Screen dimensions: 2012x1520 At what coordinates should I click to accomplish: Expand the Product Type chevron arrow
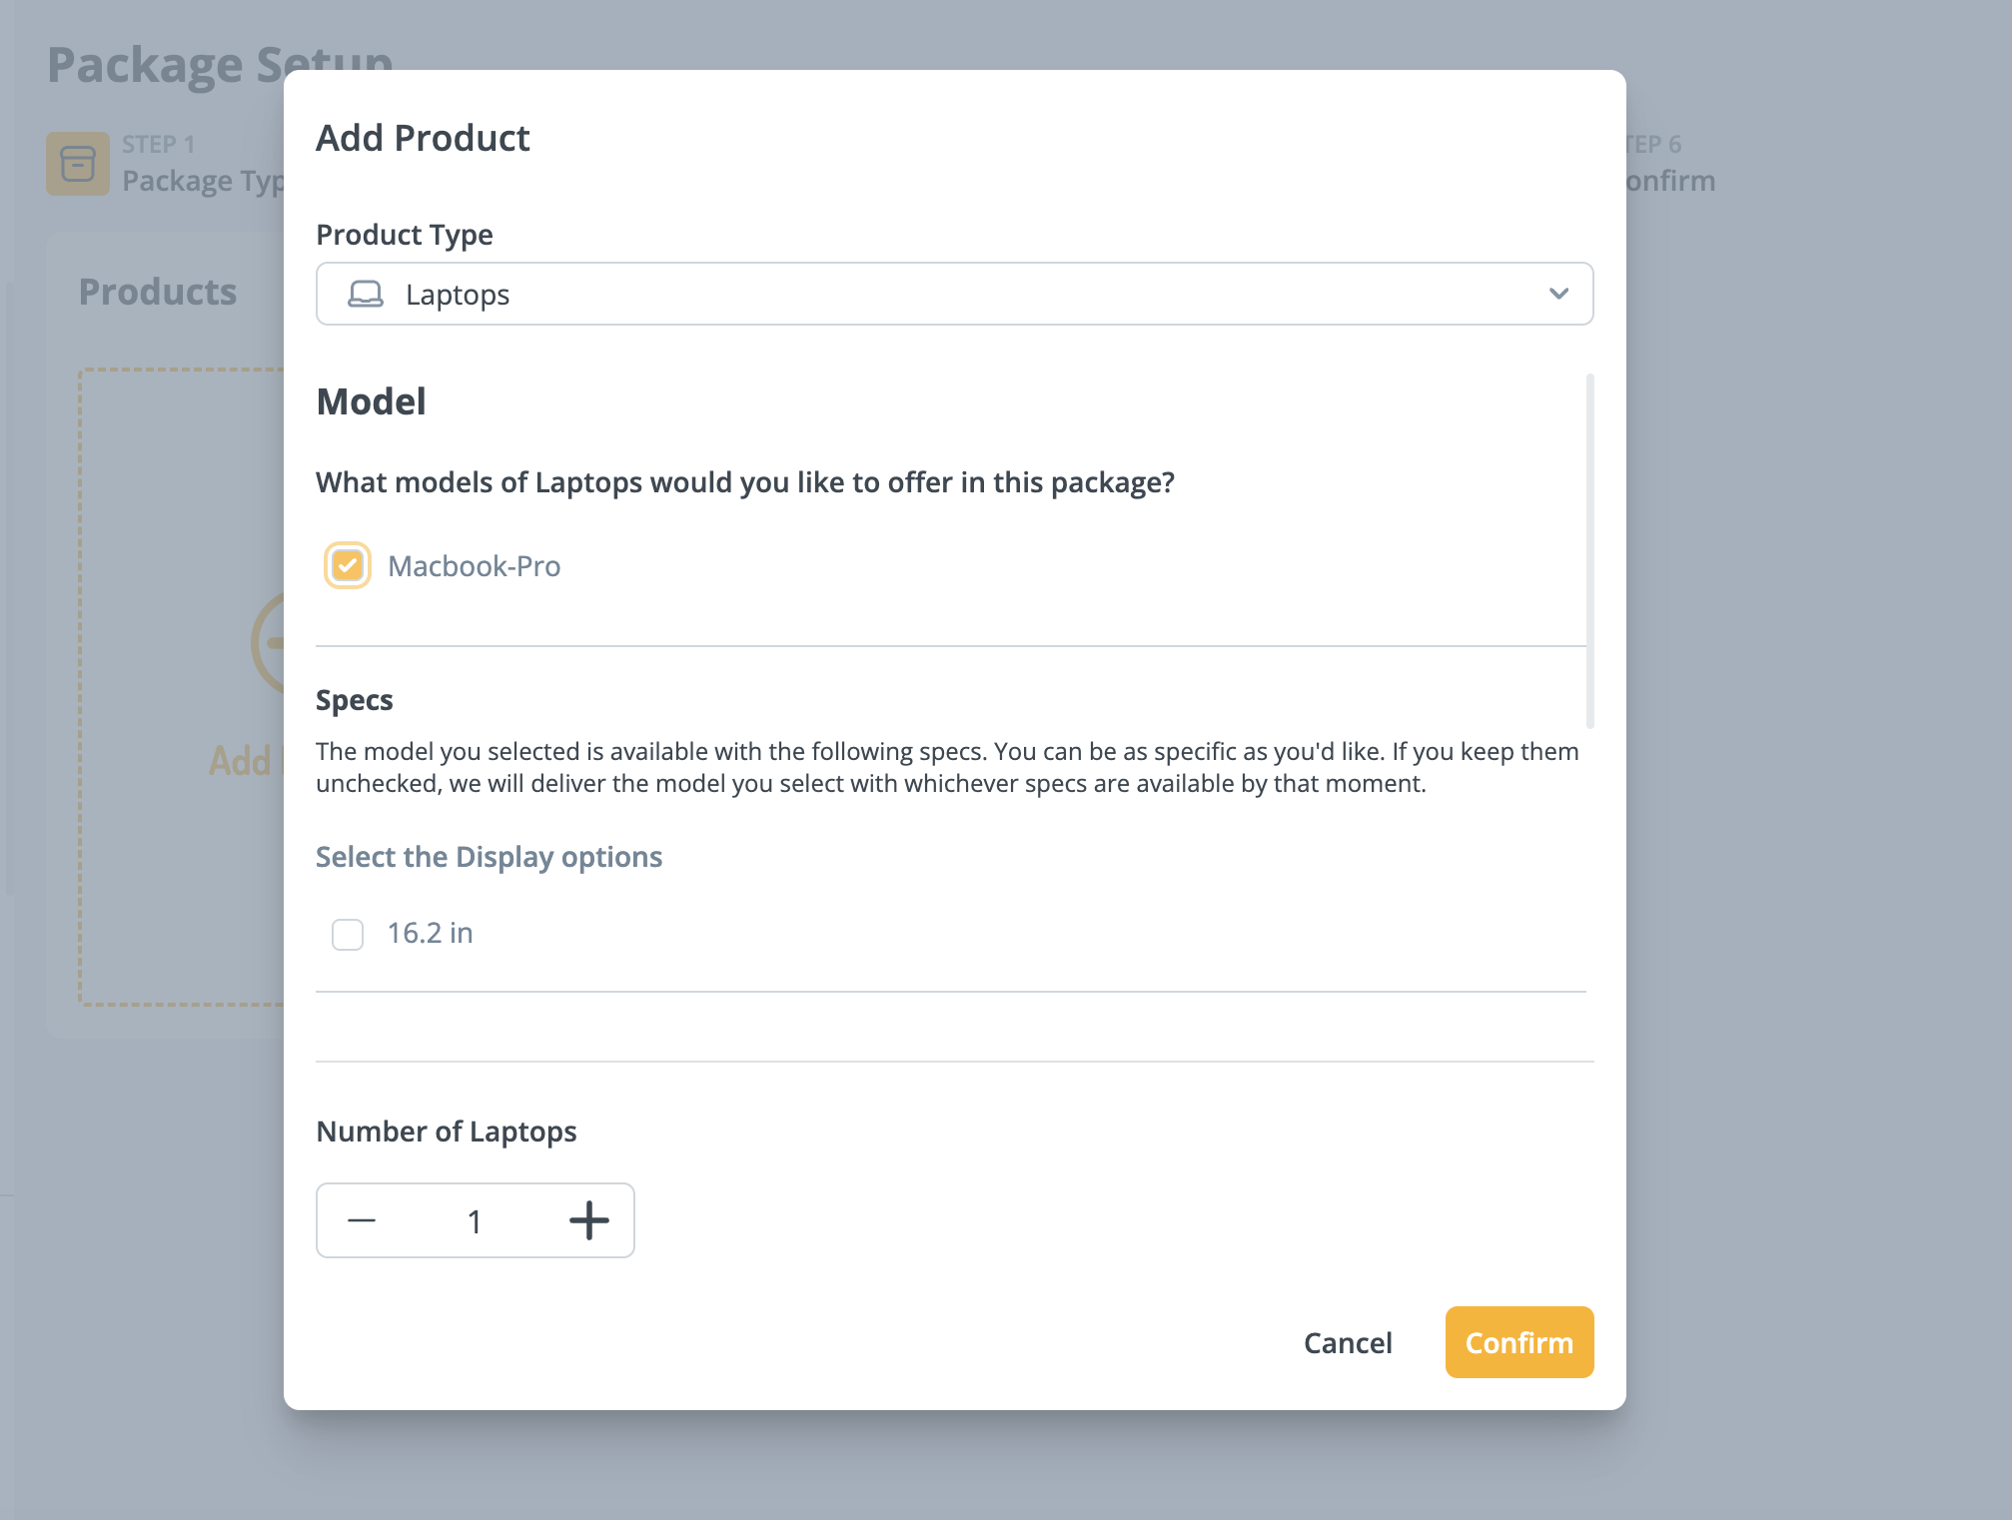[x=1558, y=294]
